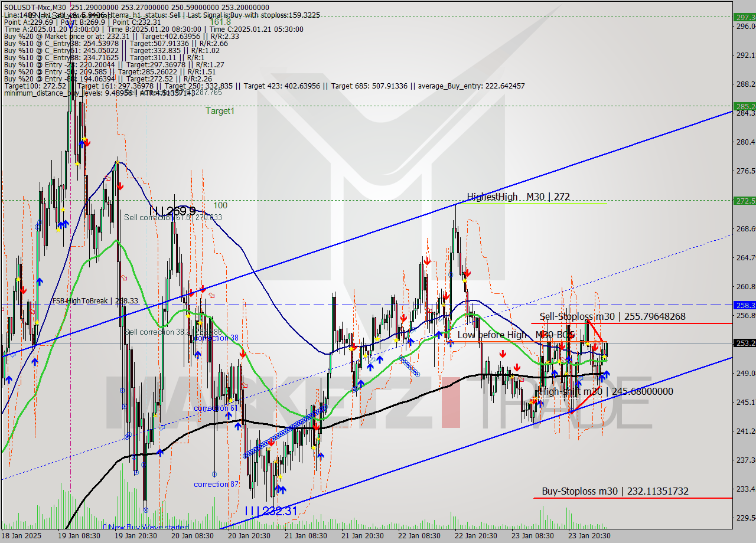Click the '21 Jan 20:30' time label
This screenshot has width=756, height=543.
point(362,536)
